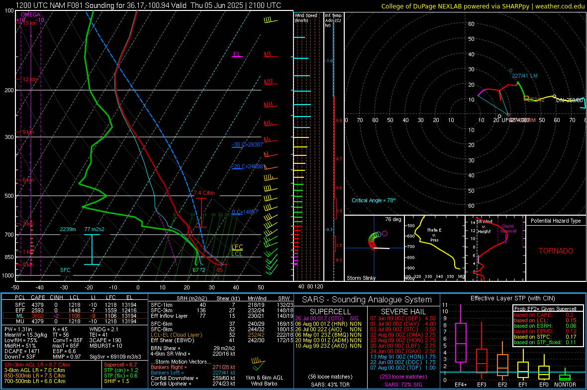Click the 'SigSvr = 69109 m3/s3' value
Image resolution: width=587 pixels, height=390 pixels.
(115, 357)
